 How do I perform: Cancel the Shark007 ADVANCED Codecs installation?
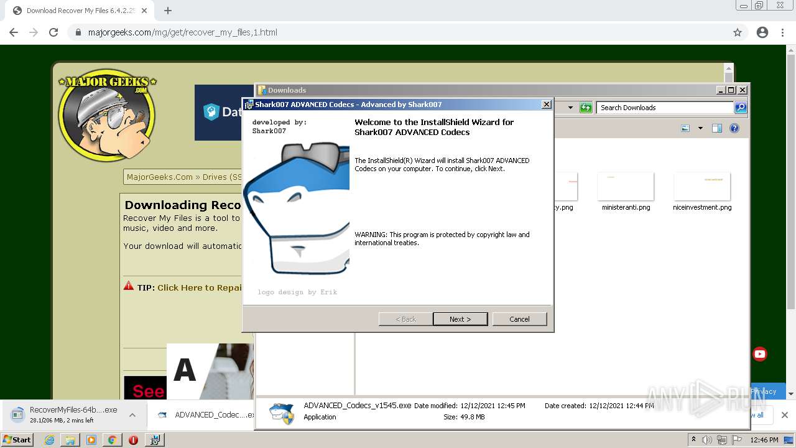519,319
